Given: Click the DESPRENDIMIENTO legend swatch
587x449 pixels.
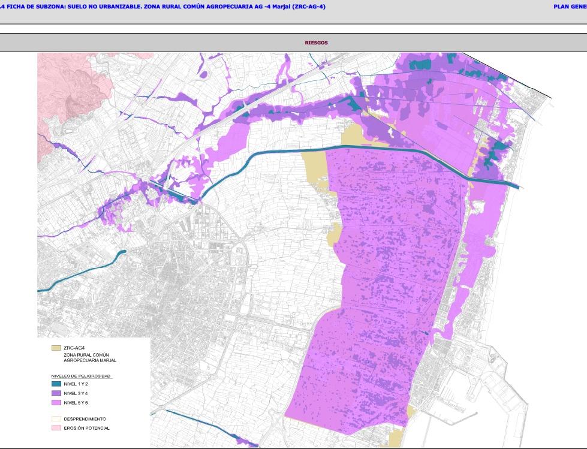Looking at the screenshot, I should pos(56,419).
